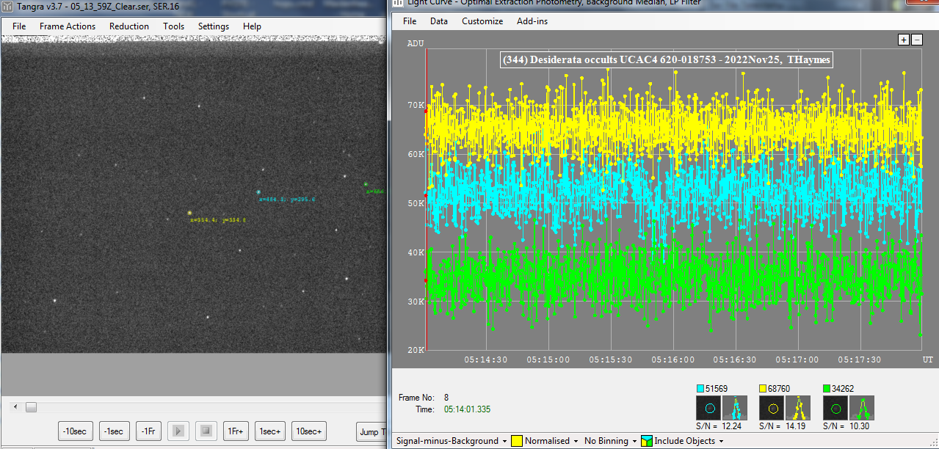Screen dimensions: 939x449
Task: Zoom out with the chart minus button
Action: pyautogui.click(x=917, y=40)
